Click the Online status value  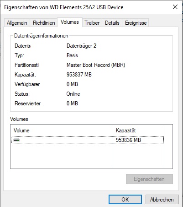73,94
